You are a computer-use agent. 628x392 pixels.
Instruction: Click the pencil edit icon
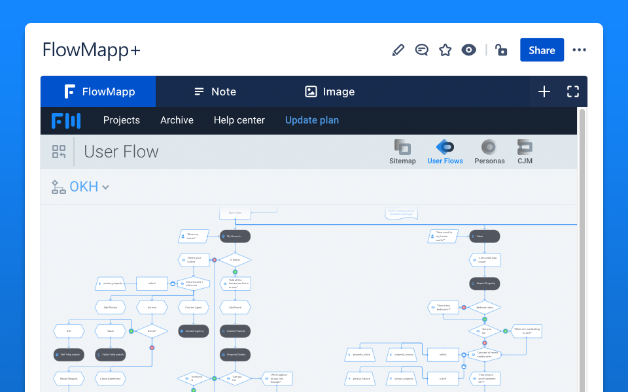pyautogui.click(x=398, y=50)
